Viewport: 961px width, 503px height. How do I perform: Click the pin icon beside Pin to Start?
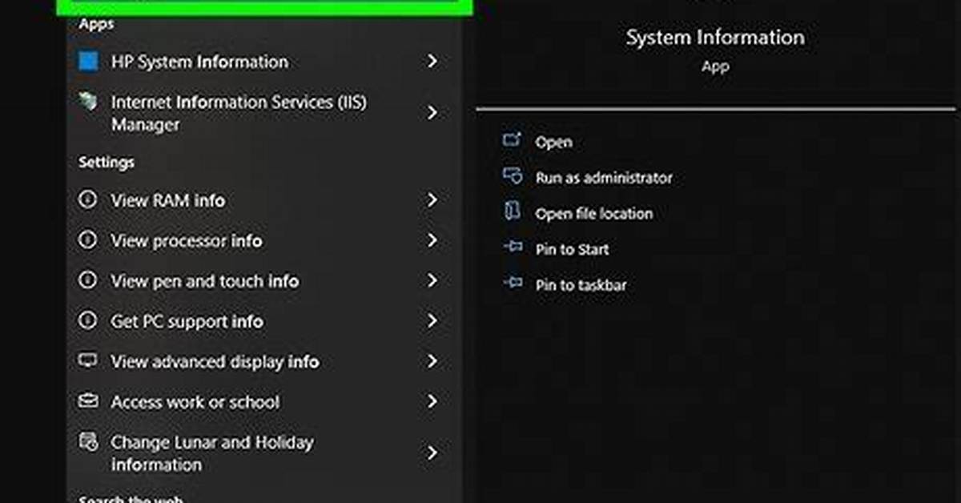[x=512, y=248]
